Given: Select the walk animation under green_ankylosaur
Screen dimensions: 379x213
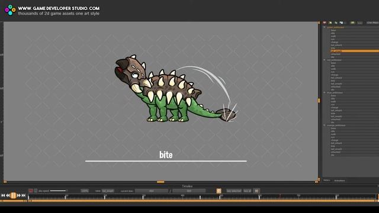Looking at the screenshot, I should [x=333, y=36].
